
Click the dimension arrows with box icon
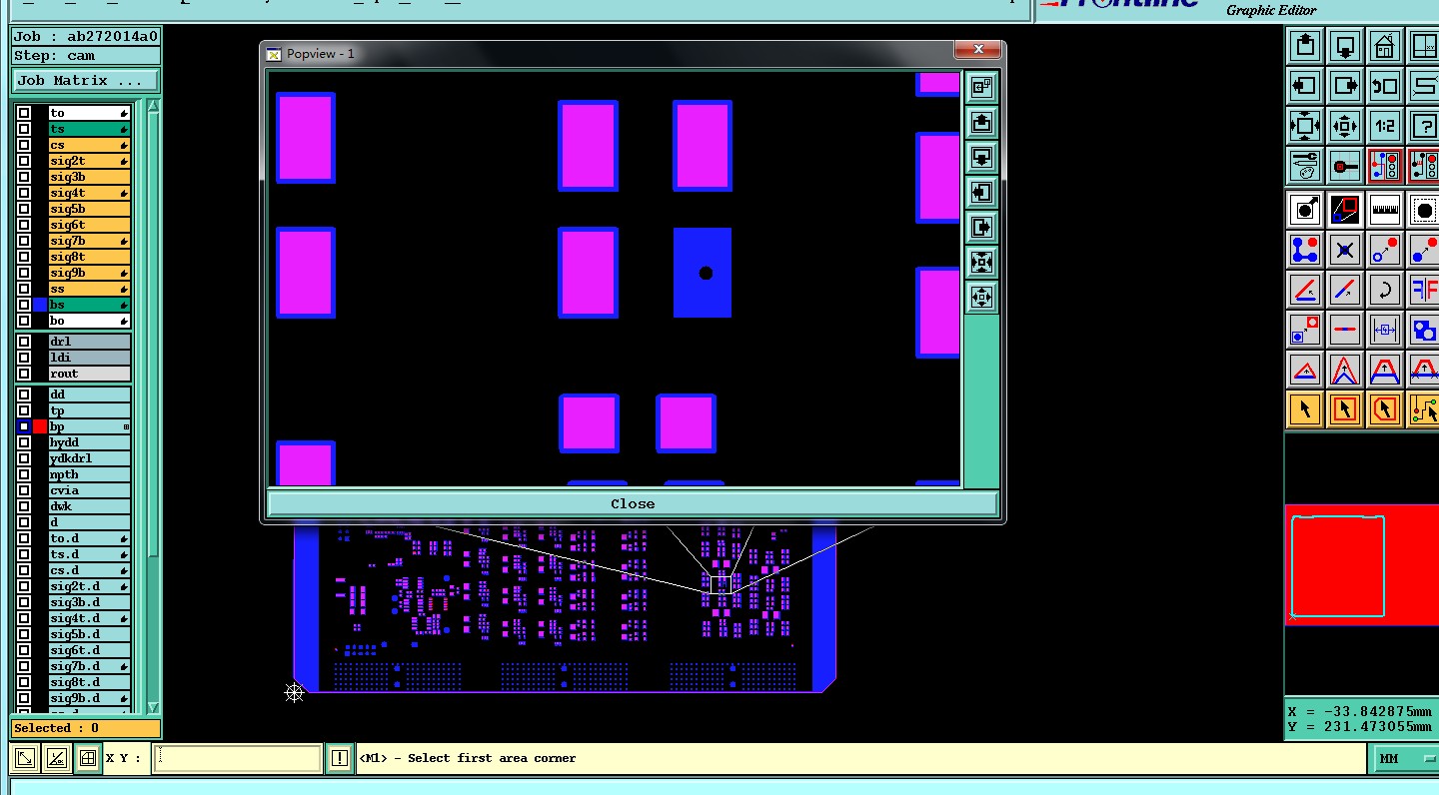pyautogui.click(x=1385, y=330)
